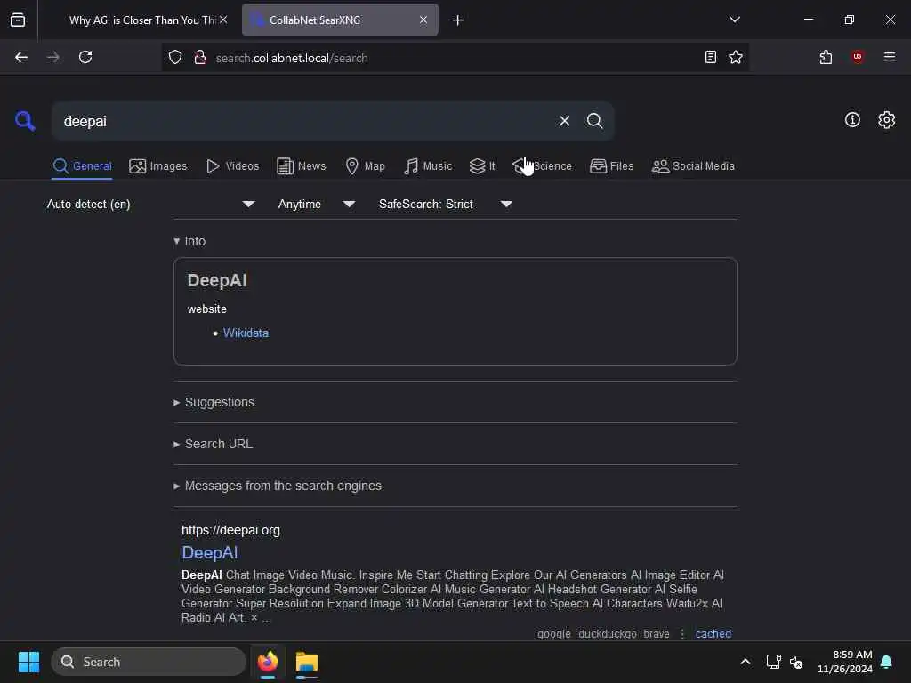Viewport: 911px width, 683px height.
Task: Switch to Music search category
Action: coord(428,166)
